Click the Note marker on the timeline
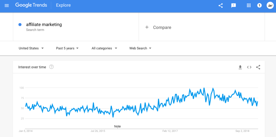The image size is (276, 137). coord(118,127)
